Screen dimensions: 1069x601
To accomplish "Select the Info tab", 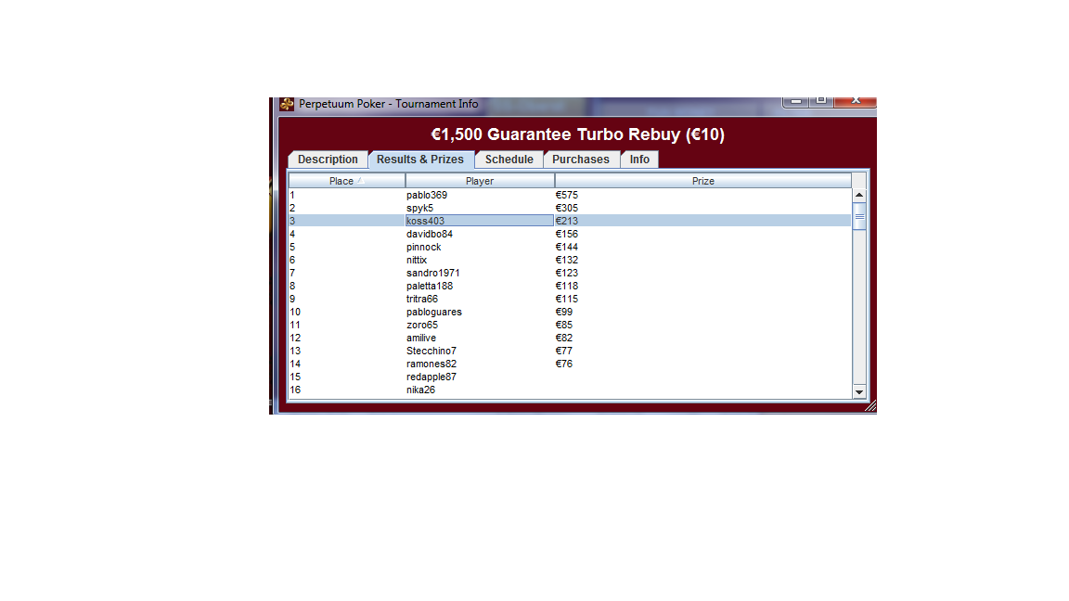I will click(x=639, y=160).
